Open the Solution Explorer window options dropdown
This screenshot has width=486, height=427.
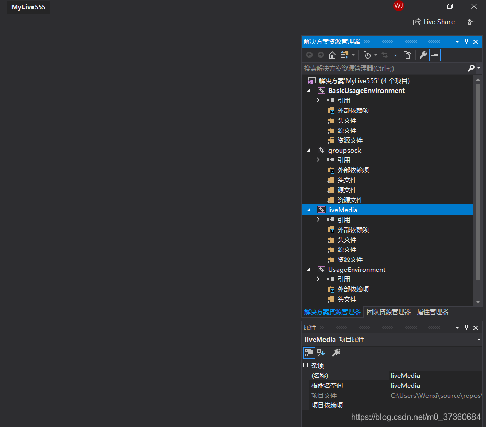457,42
